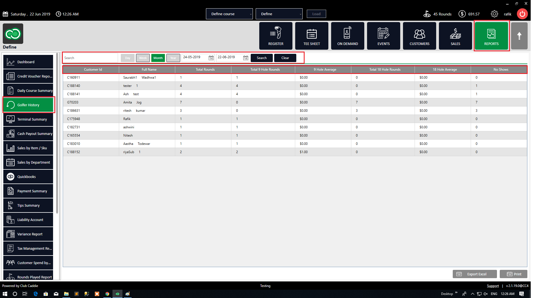The height and width of the screenshot is (298, 534).
Task: Open start date calendar picker
Action: click(211, 58)
